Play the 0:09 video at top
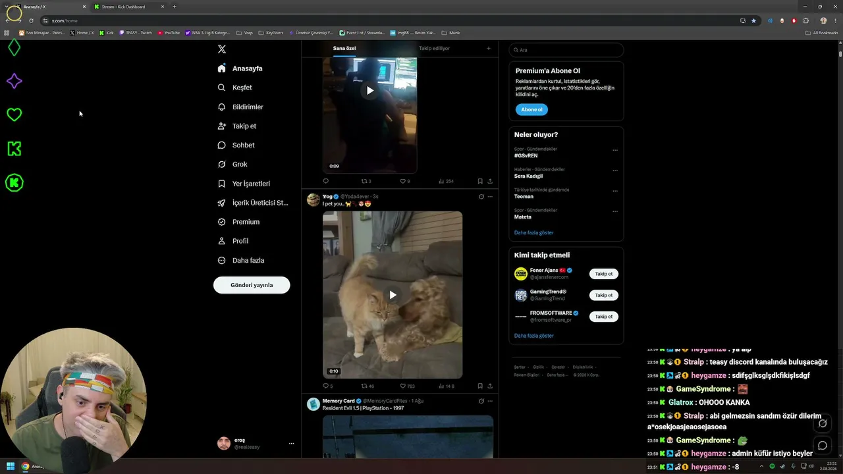 369,90
